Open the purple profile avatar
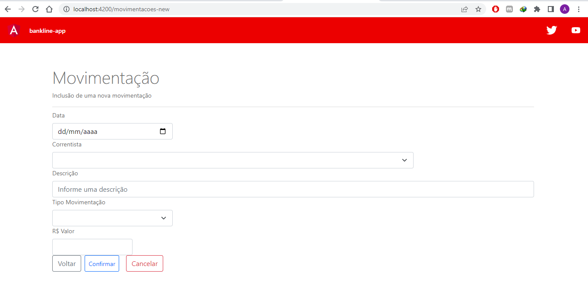The image size is (588, 301). pyautogui.click(x=565, y=9)
